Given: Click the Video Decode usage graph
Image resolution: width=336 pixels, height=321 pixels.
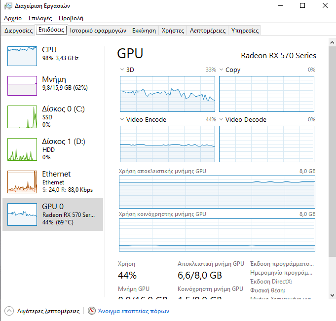Looking at the screenshot, I should 266,144.
